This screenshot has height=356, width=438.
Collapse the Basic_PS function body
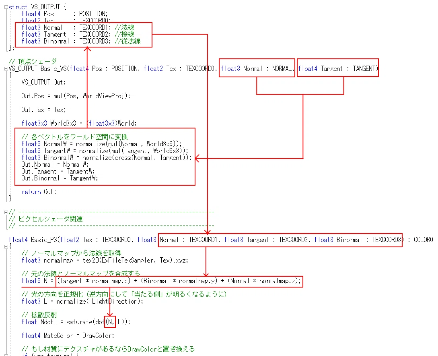point(6,246)
